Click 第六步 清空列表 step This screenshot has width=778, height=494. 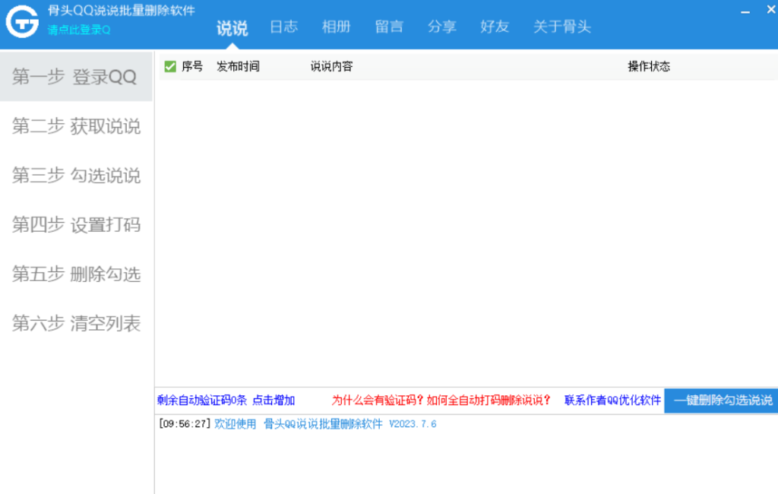coord(76,324)
